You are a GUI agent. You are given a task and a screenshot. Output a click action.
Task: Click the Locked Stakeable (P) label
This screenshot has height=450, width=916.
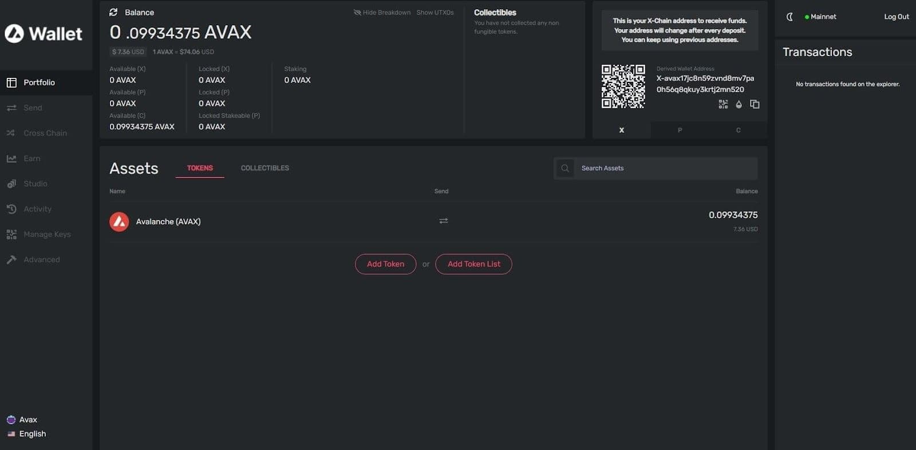229,116
